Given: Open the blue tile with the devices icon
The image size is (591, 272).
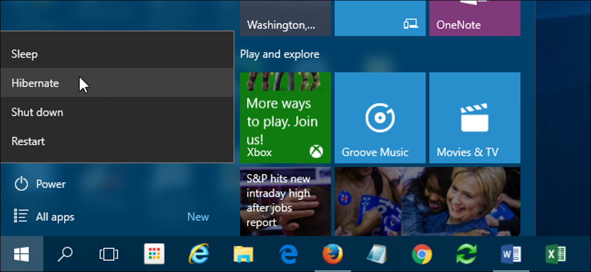Looking at the screenshot, I should [380, 18].
